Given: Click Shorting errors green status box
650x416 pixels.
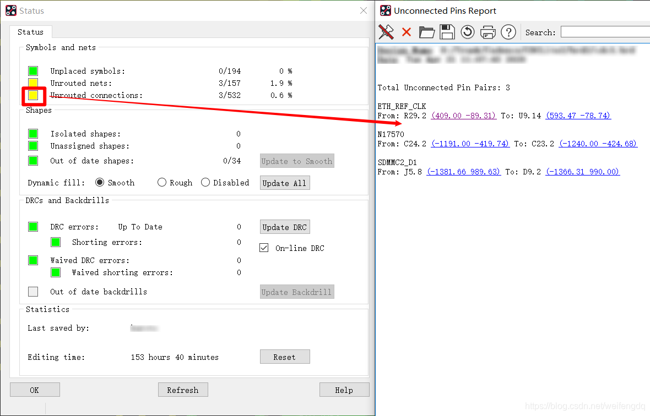Looking at the screenshot, I should click(56, 242).
